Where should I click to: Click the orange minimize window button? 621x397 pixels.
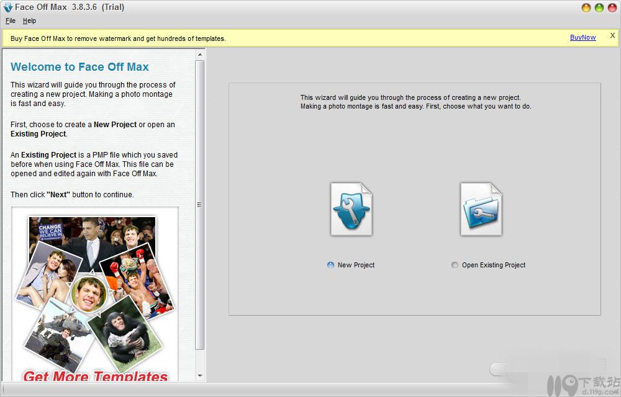tap(586, 7)
